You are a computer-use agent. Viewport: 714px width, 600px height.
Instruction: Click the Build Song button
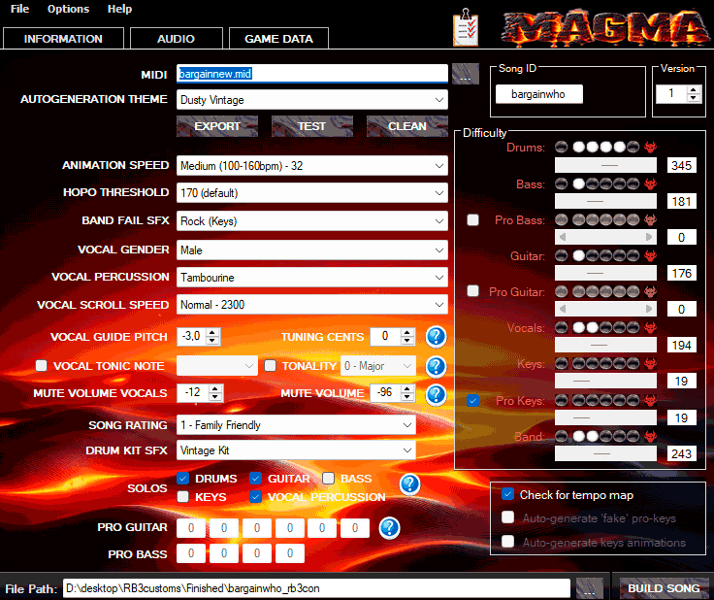[665, 588]
